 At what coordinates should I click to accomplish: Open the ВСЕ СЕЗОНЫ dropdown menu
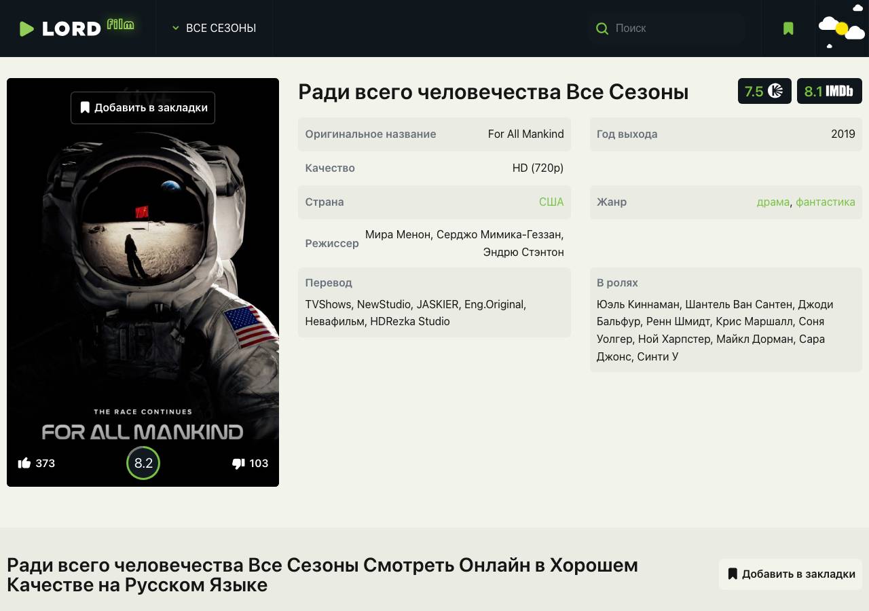point(214,28)
